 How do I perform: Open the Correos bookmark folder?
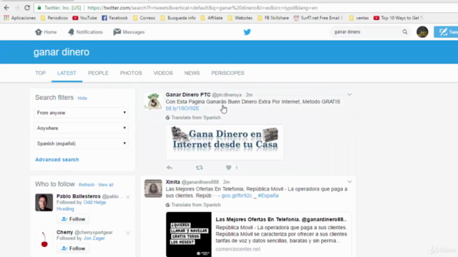[144, 18]
